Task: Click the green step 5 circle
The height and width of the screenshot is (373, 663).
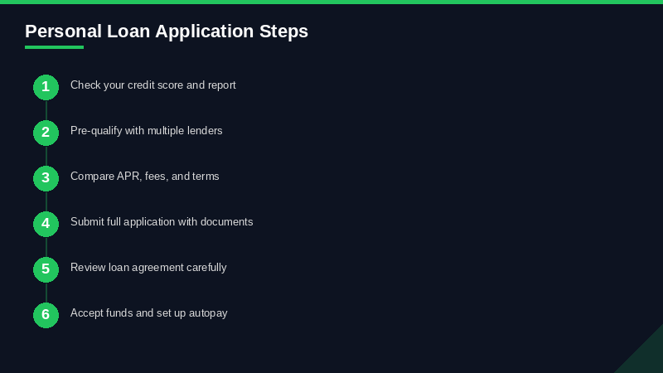Action: click(46, 269)
